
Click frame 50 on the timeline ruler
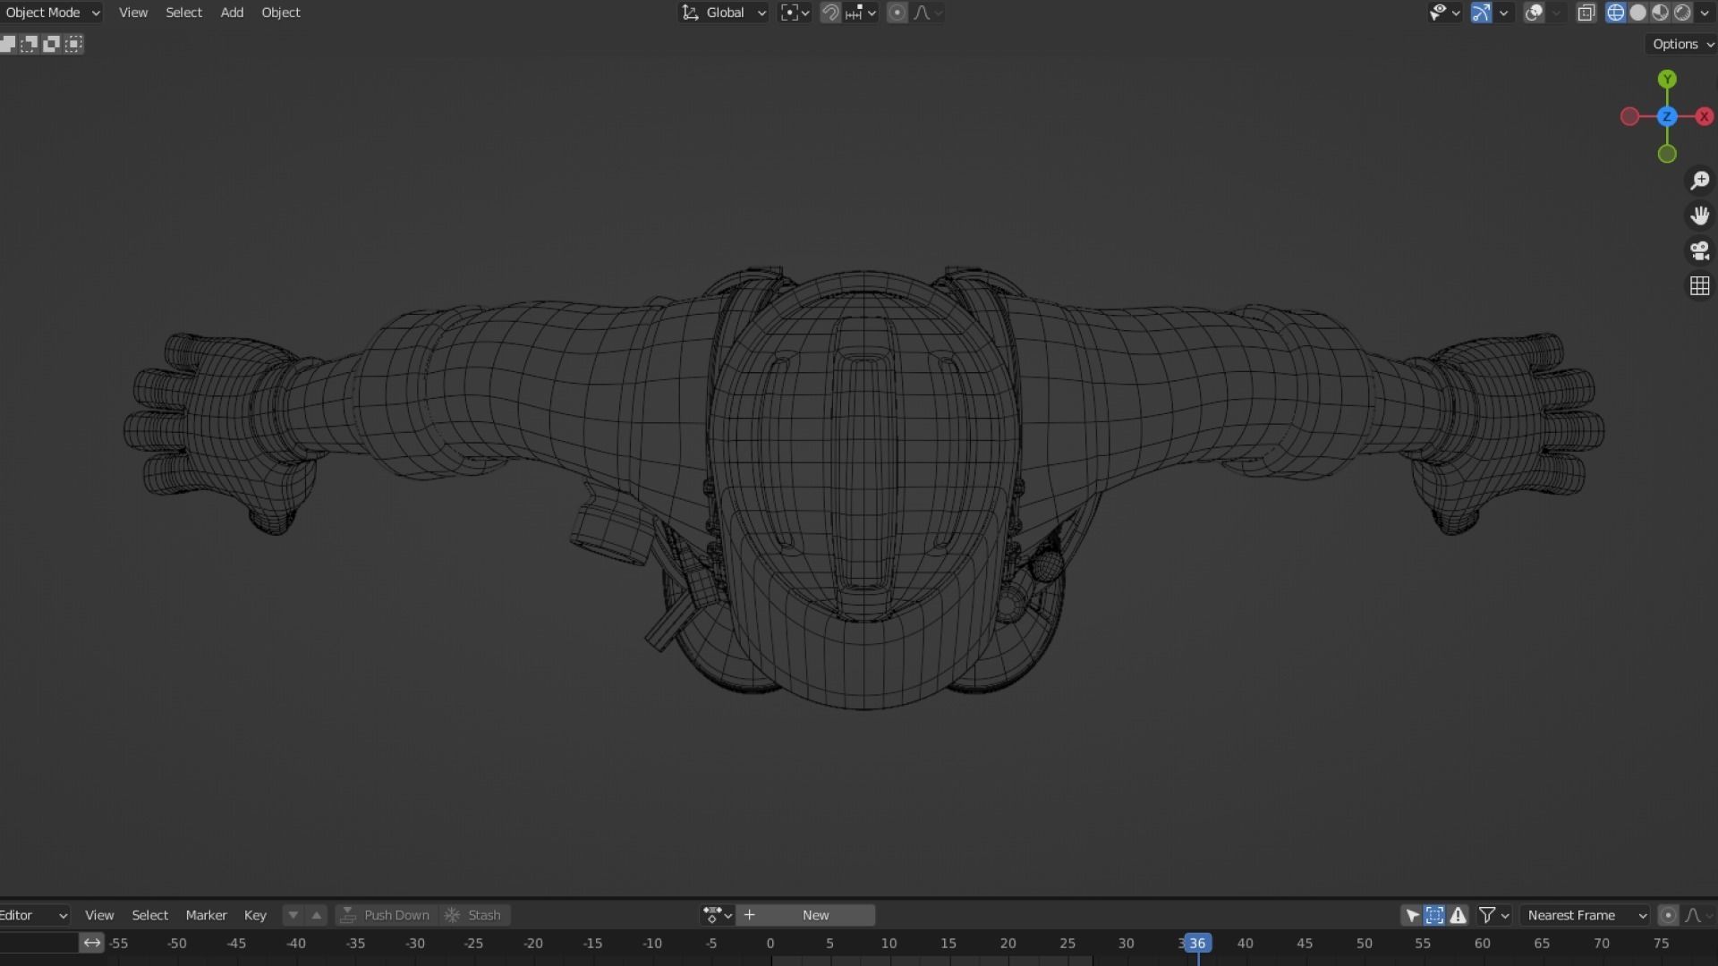(1364, 943)
